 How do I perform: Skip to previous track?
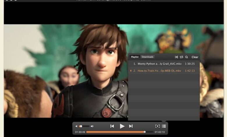click(112, 126)
